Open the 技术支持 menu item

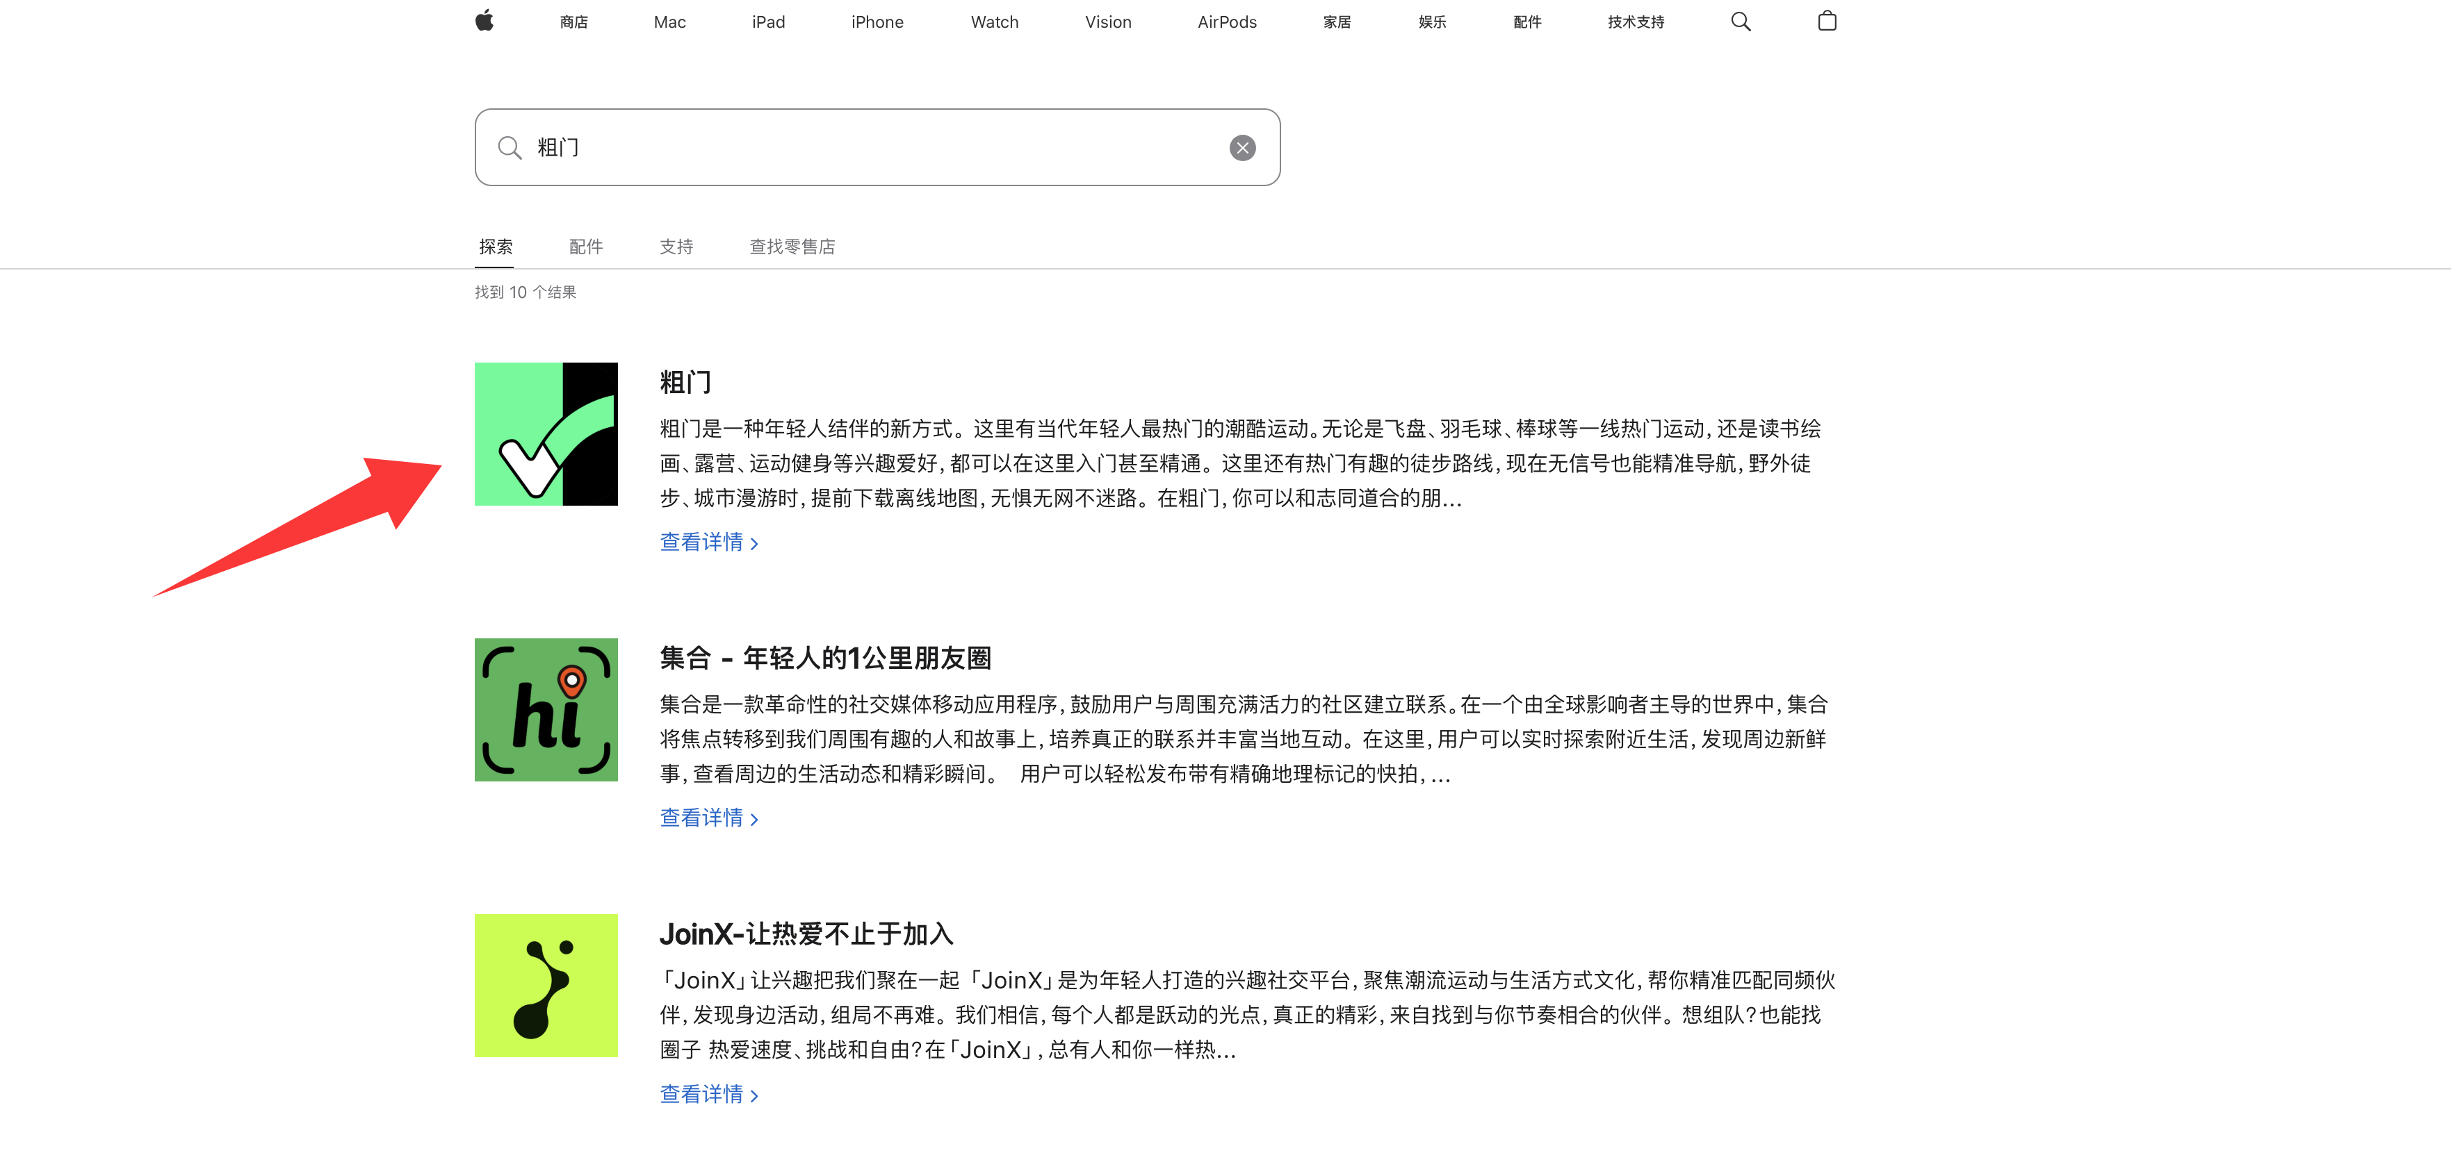coord(1635,21)
